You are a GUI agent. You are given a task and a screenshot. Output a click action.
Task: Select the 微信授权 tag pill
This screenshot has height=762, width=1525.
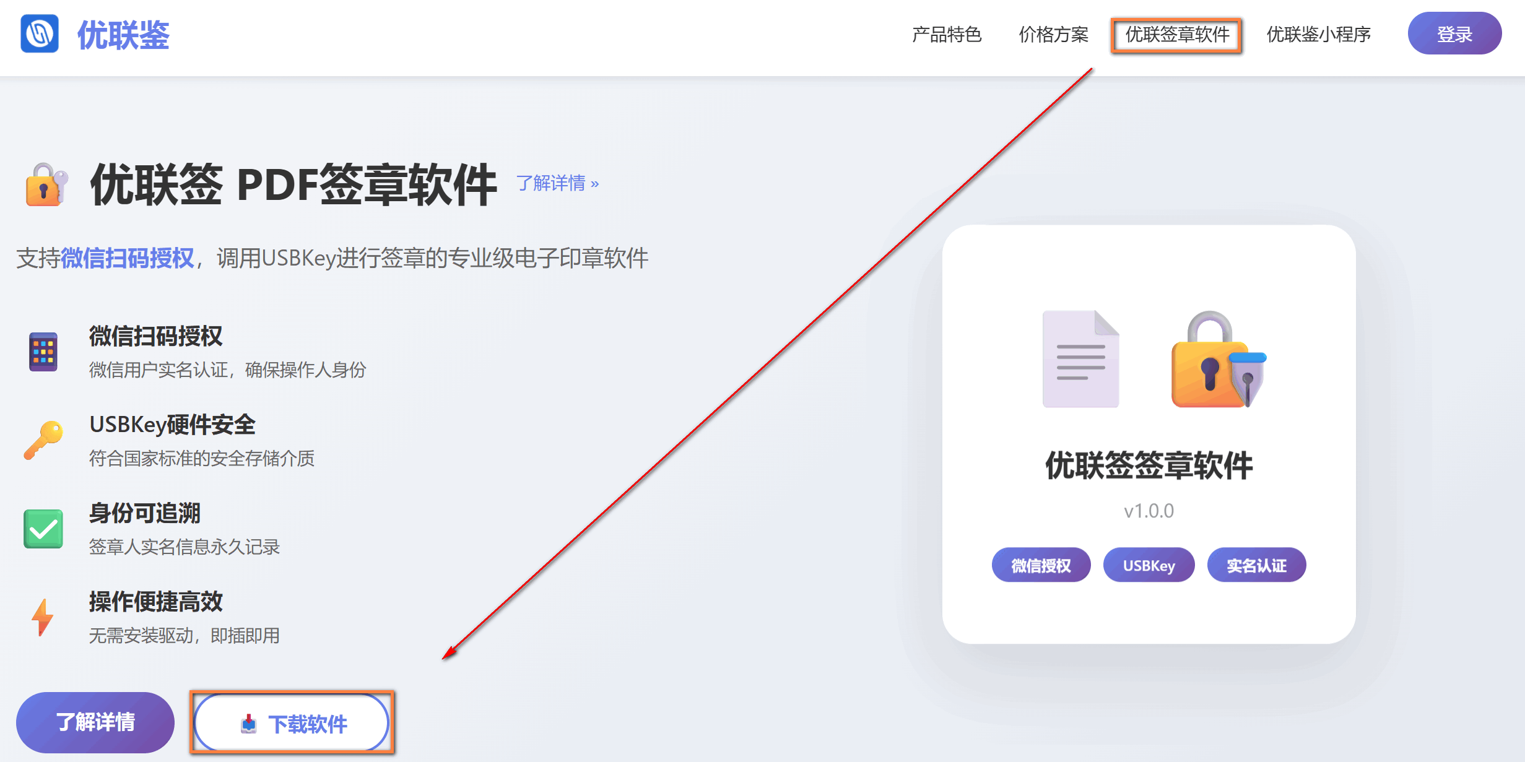(1041, 565)
